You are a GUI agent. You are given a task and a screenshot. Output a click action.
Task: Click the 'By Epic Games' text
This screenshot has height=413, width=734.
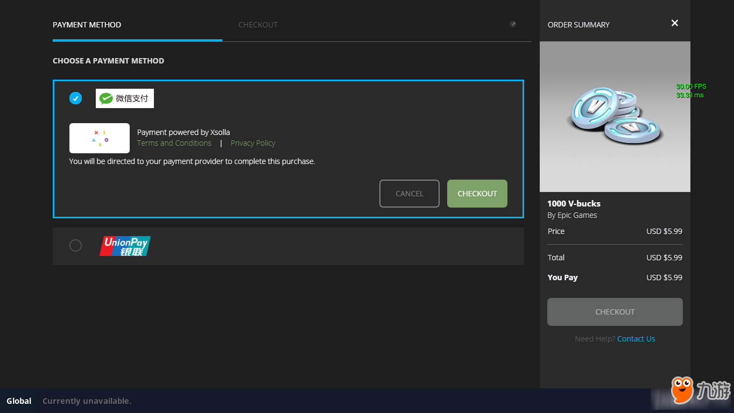pyautogui.click(x=572, y=215)
